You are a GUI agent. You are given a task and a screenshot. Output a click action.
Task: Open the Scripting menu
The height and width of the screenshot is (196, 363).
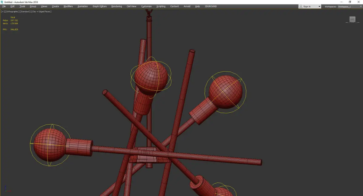(x=161, y=6)
